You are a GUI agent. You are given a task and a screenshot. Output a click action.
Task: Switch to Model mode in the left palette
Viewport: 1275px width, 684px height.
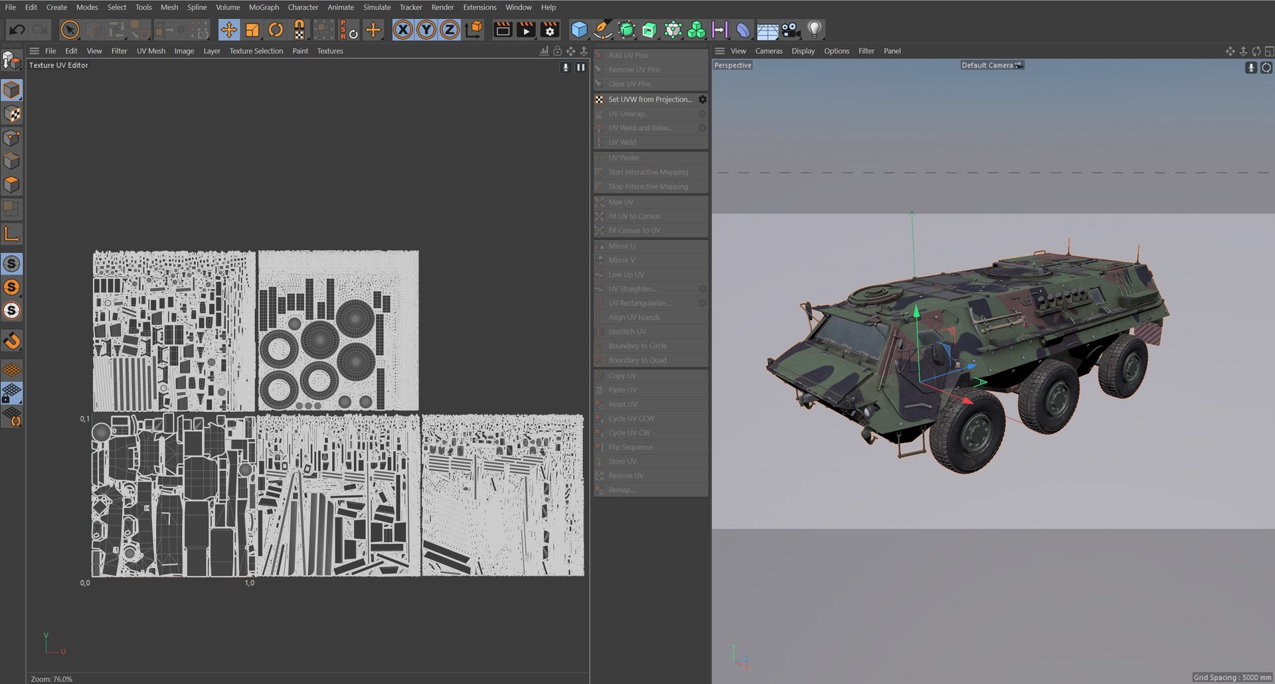click(12, 90)
